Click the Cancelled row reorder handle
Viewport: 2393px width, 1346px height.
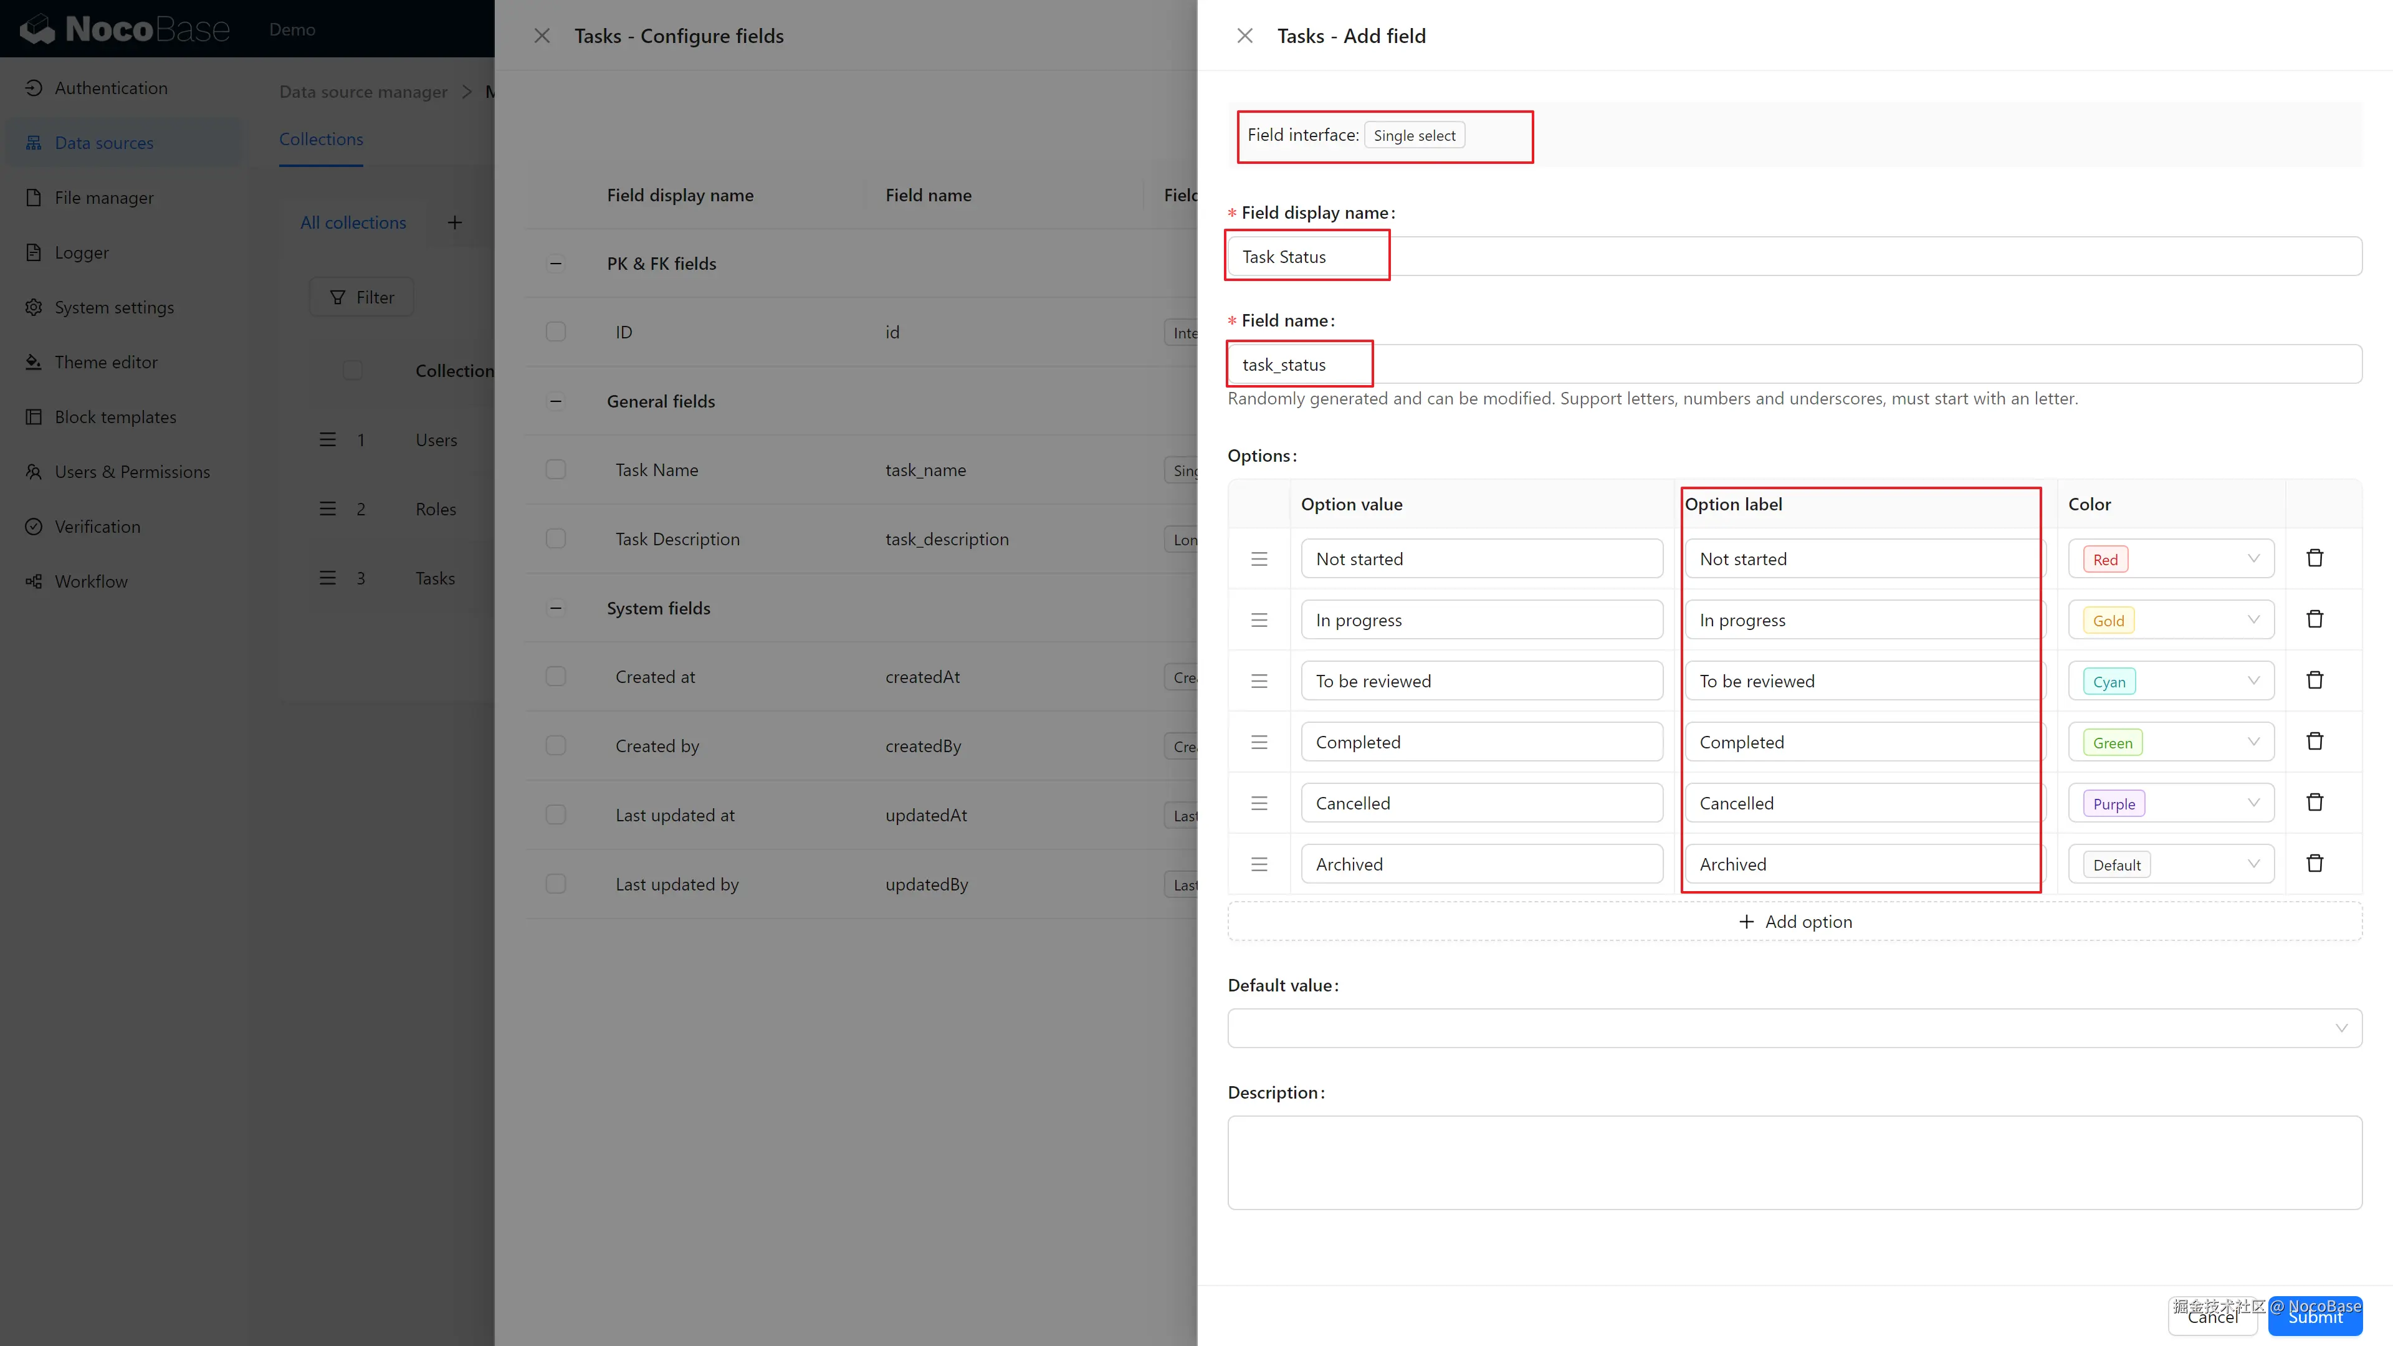(1259, 803)
